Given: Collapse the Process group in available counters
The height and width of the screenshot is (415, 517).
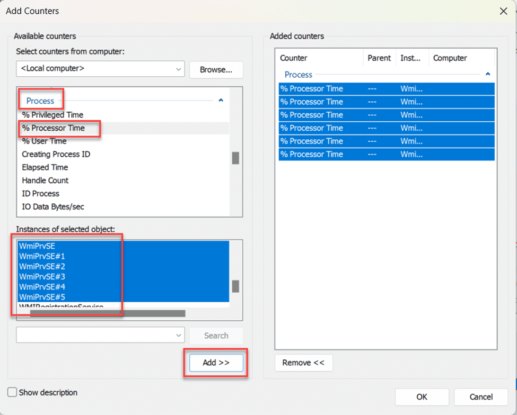Looking at the screenshot, I should (221, 100).
